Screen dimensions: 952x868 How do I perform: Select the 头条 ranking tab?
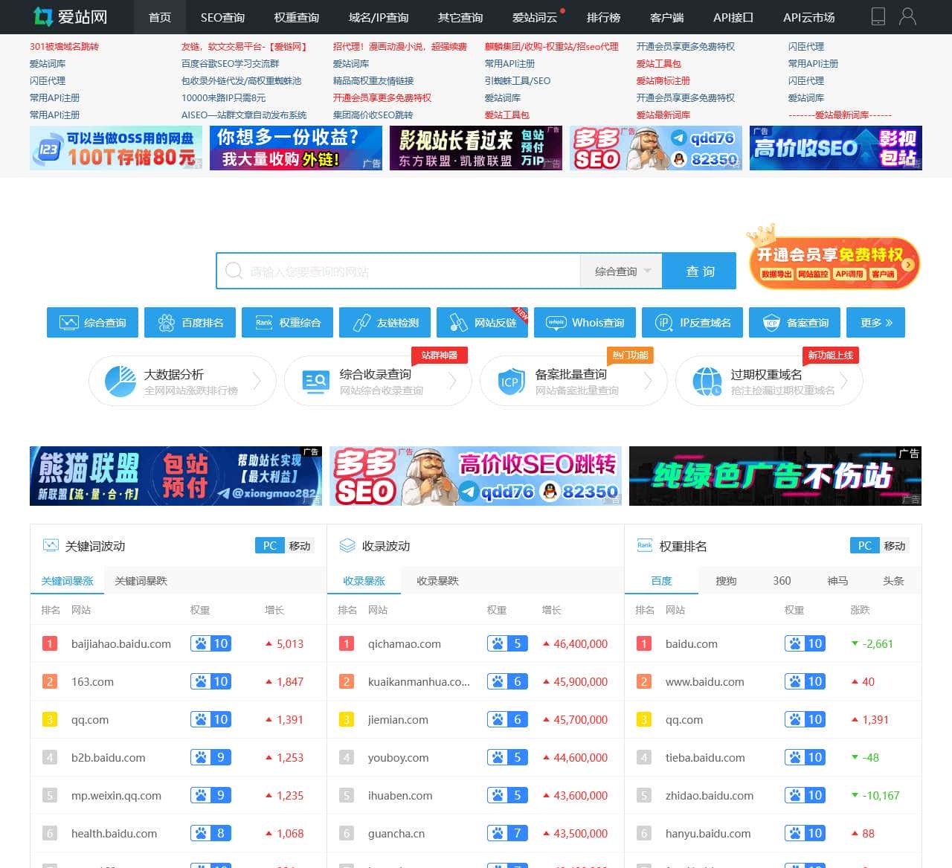pos(893,581)
